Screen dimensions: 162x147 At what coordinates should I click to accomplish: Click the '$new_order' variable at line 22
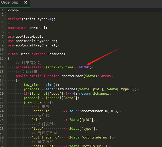point(34,102)
